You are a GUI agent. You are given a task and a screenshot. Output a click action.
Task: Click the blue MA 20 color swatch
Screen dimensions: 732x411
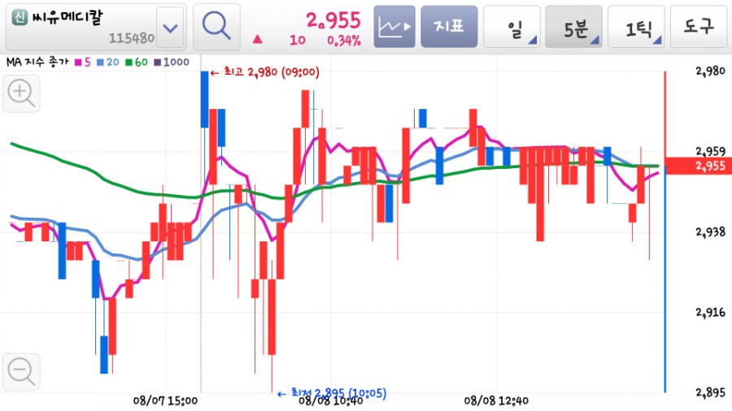[x=100, y=63]
